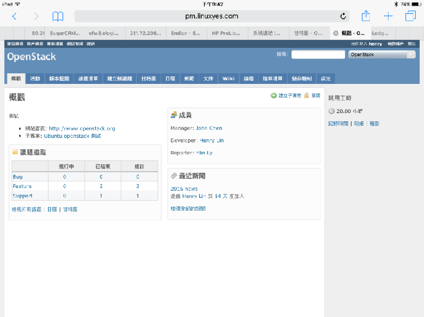This screenshot has width=424, height=317.
Task: Open 建立新議題 new issue tab
Action: pos(120,78)
